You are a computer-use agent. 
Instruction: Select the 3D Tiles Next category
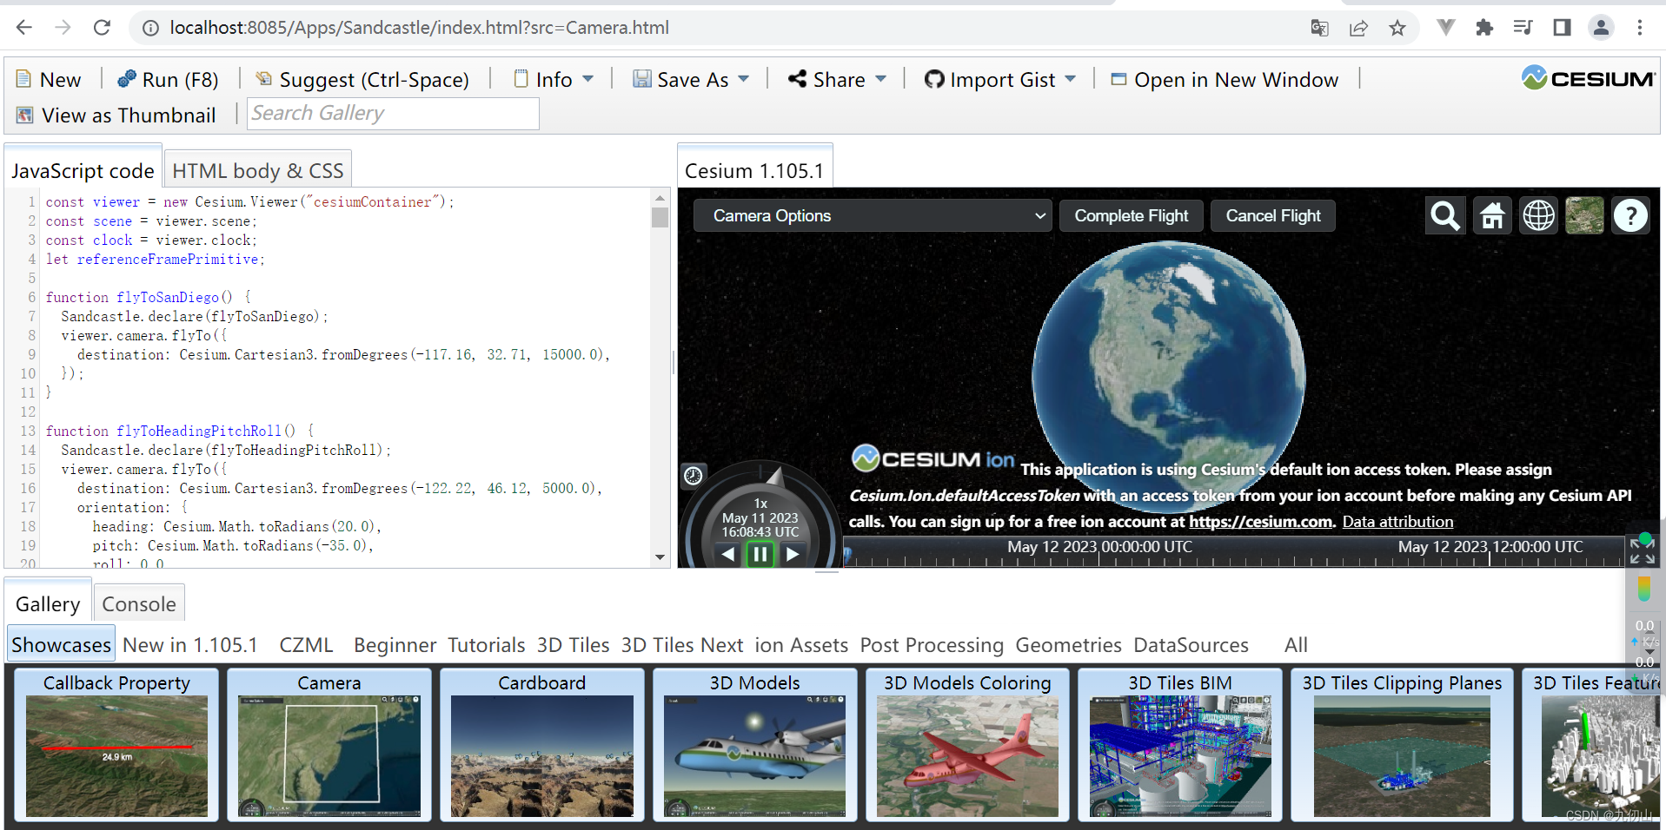682,645
